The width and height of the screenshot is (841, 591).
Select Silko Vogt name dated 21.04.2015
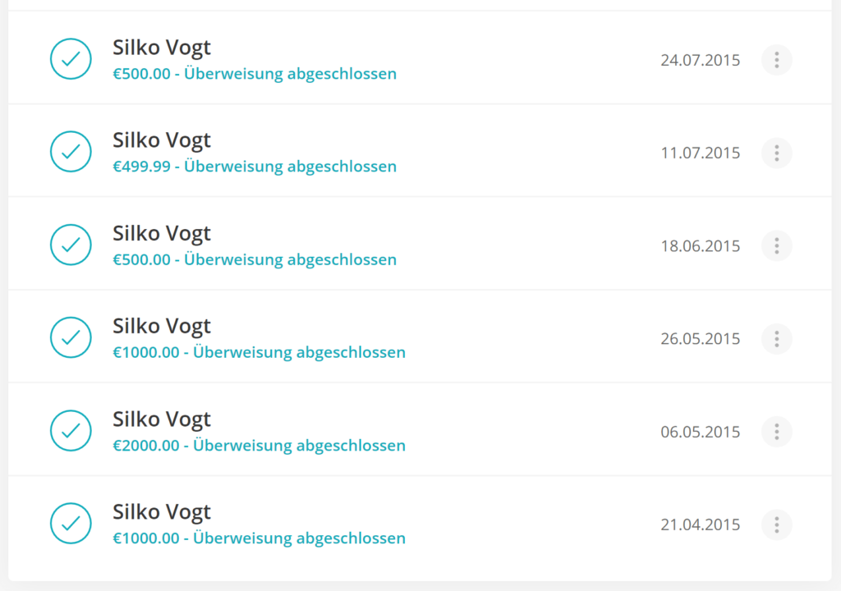tap(162, 512)
